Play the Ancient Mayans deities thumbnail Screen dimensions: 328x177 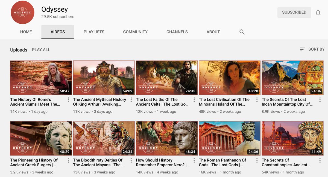pyautogui.click(x=104, y=138)
